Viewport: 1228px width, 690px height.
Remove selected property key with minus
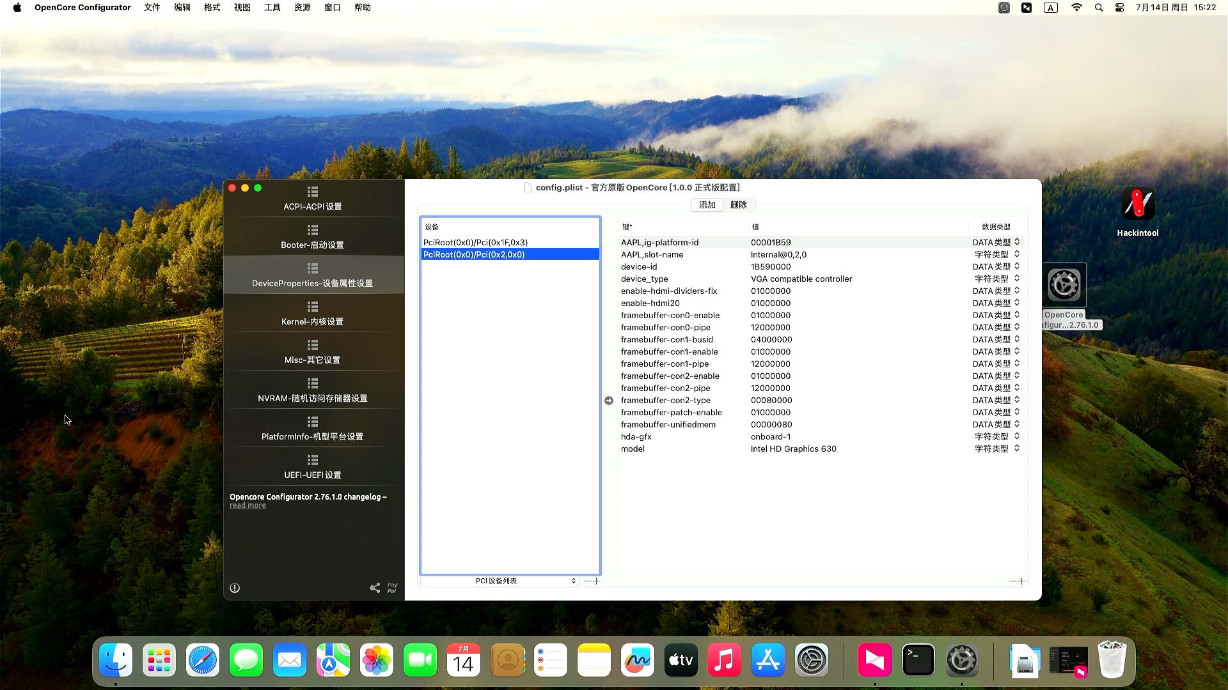click(1012, 581)
